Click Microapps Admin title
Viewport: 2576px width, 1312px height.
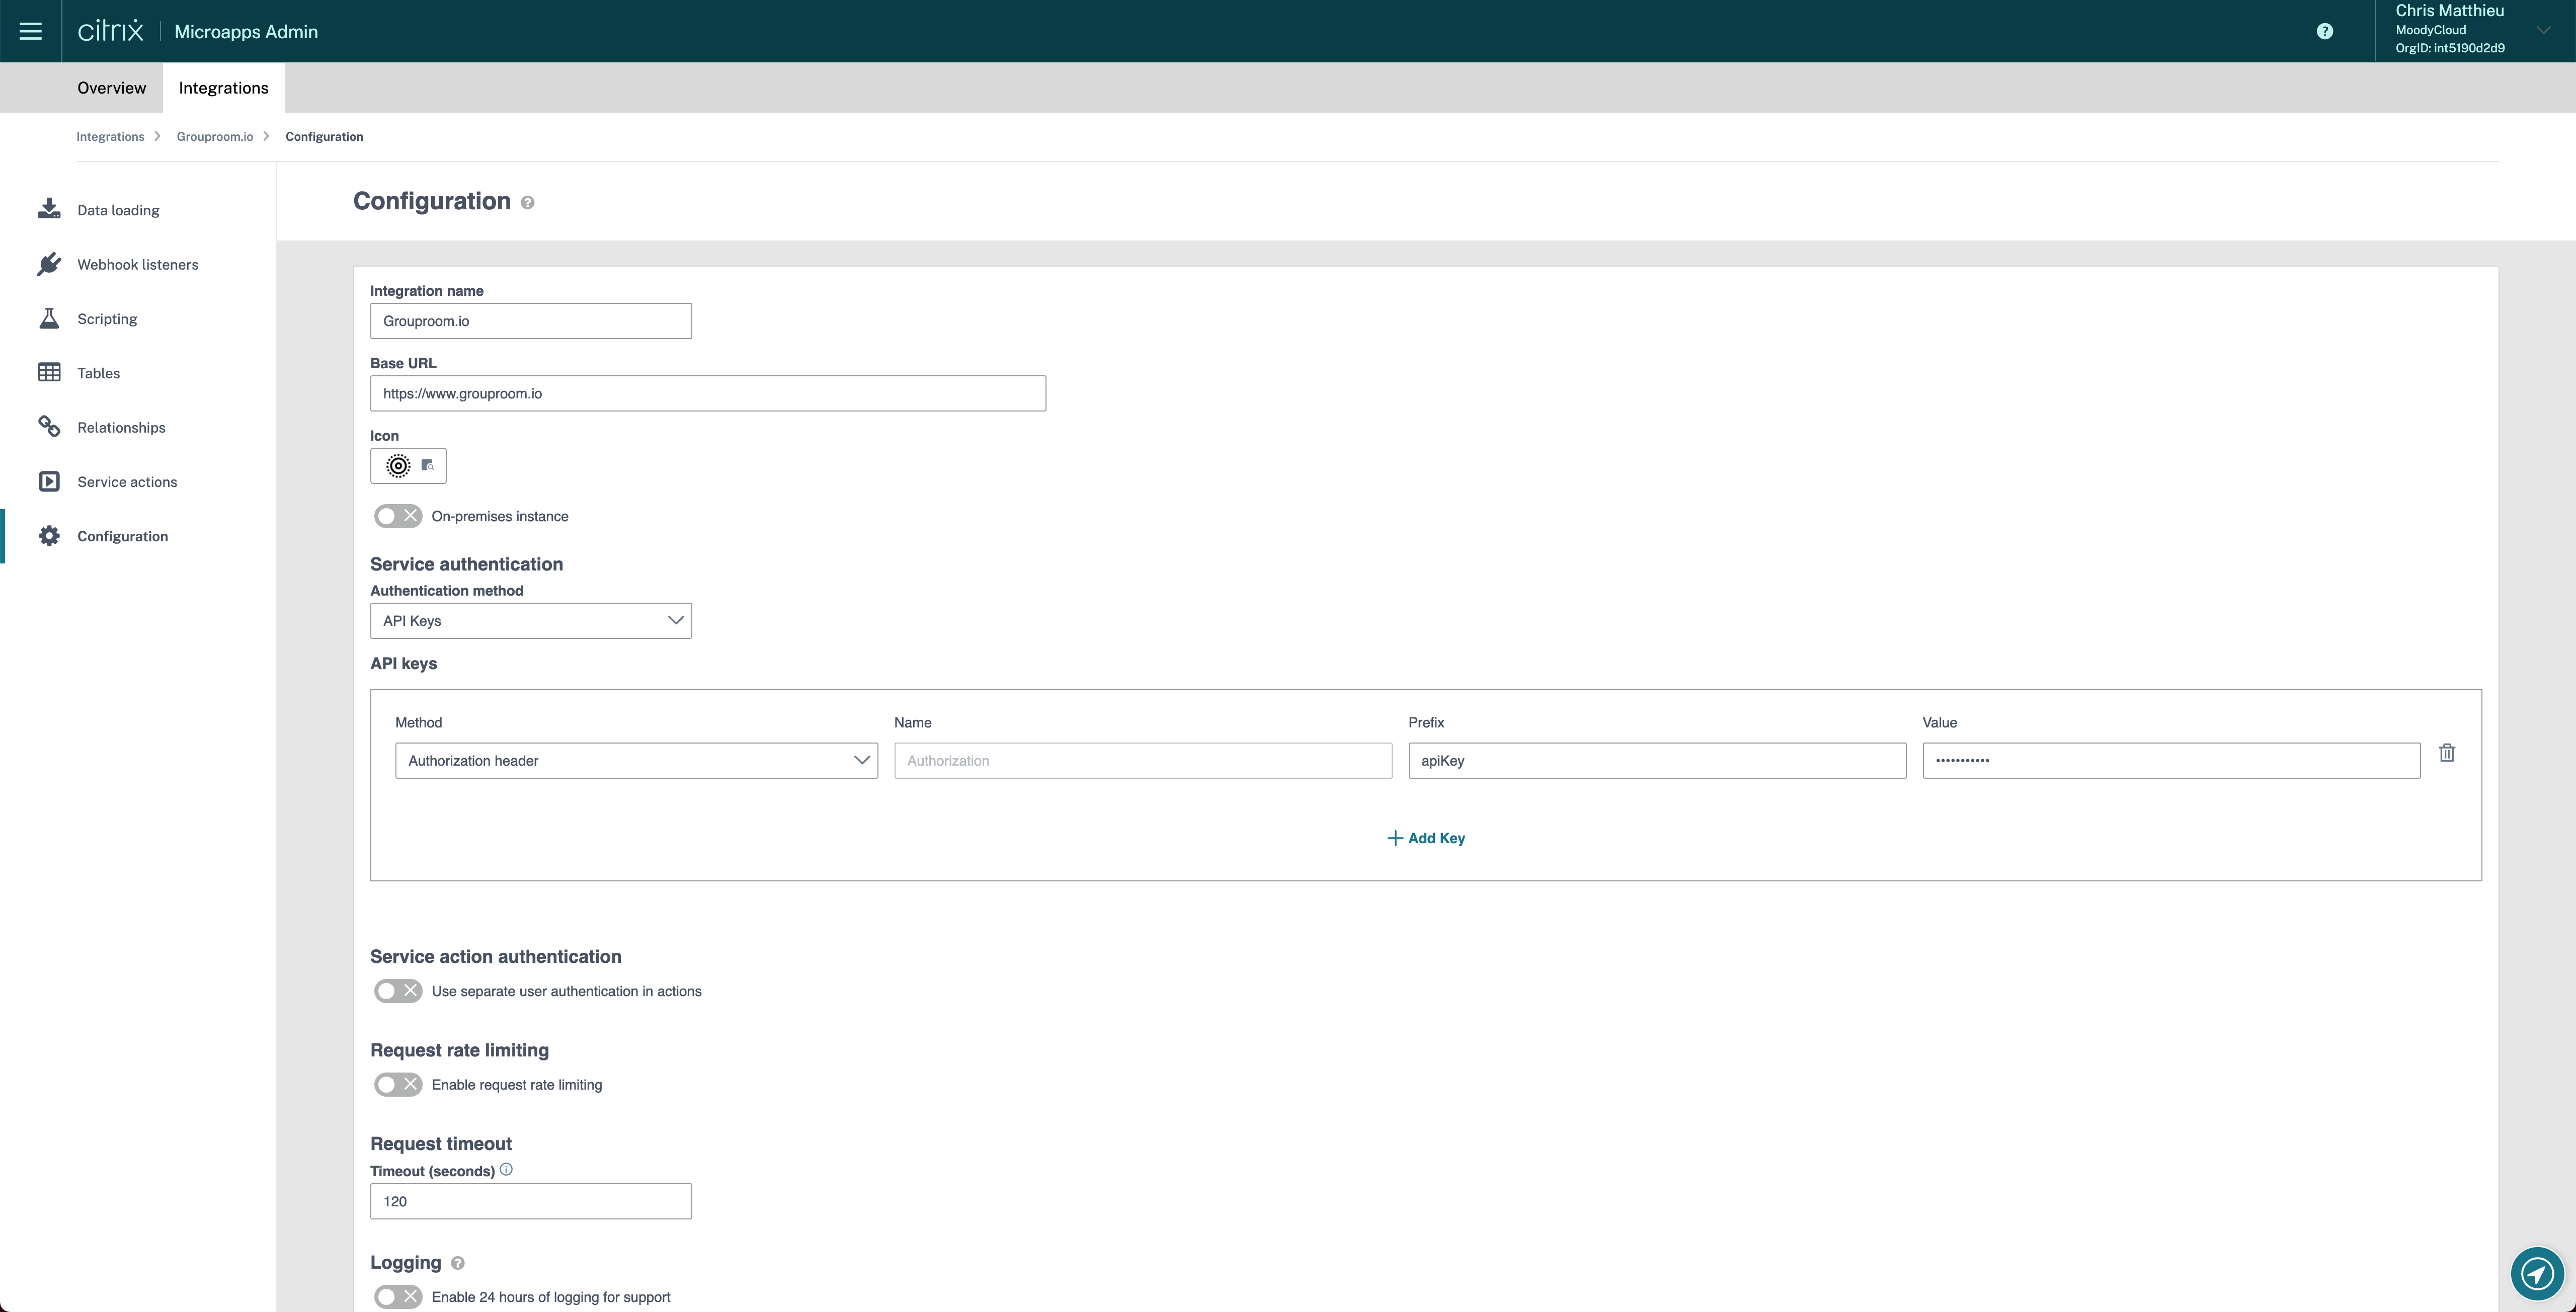(x=246, y=32)
